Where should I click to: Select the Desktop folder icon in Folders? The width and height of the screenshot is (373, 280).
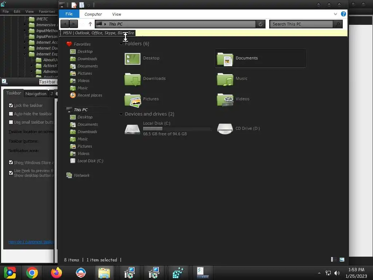[x=133, y=59]
